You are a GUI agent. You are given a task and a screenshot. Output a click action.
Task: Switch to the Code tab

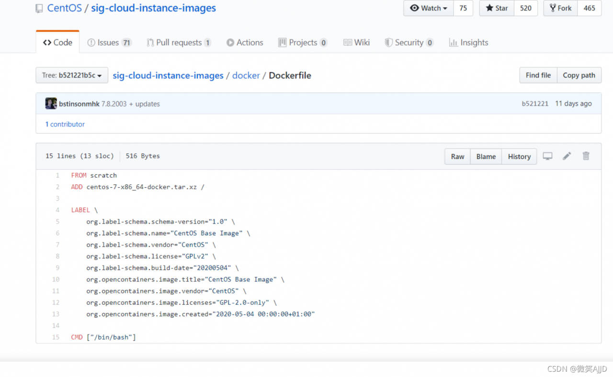pyautogui.click(x=57, y=42)
